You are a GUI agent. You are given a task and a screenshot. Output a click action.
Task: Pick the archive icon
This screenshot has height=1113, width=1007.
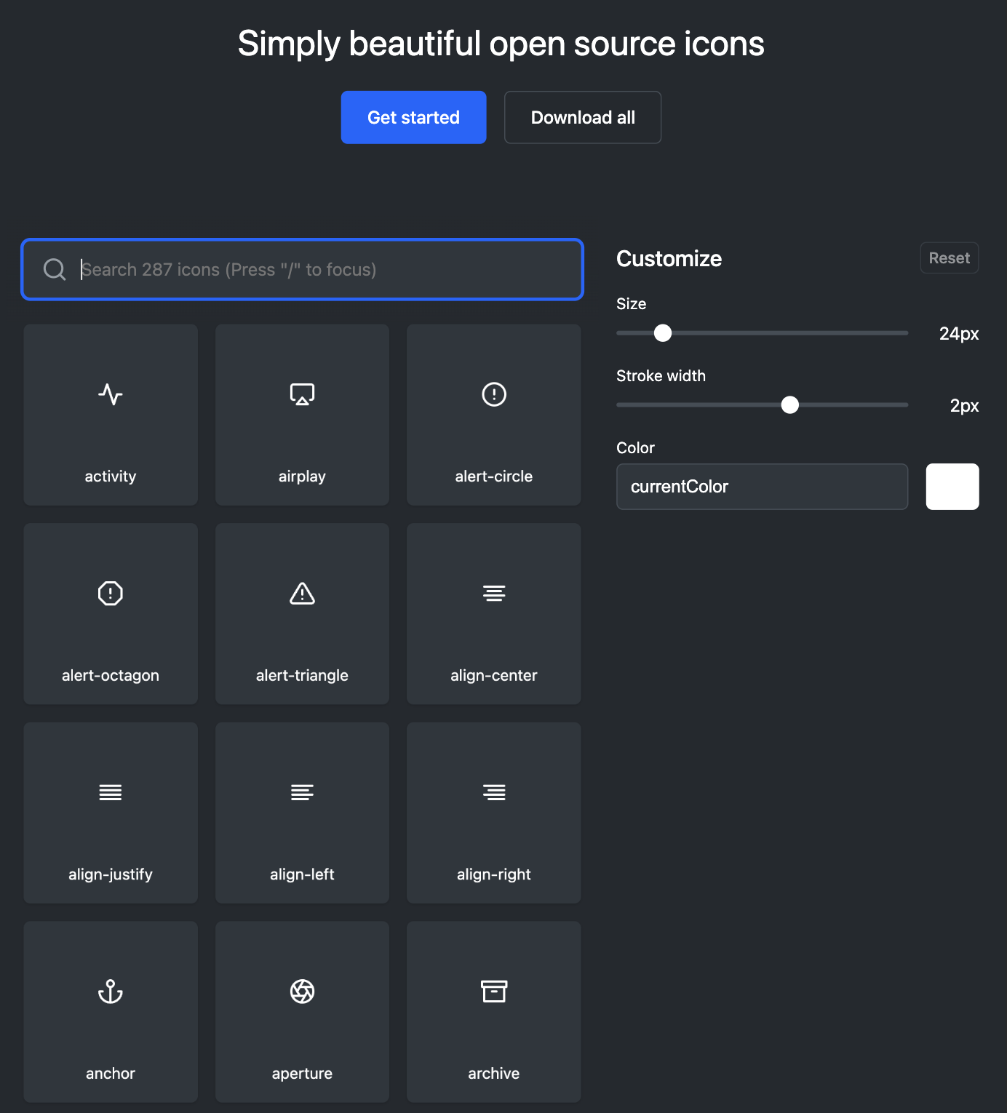tap(494, 1012)
